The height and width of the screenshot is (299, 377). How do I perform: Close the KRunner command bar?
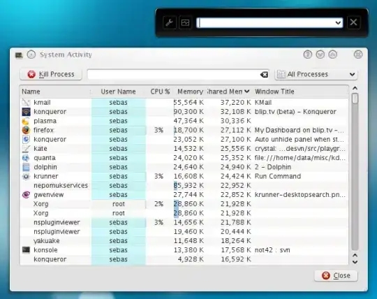[x=353, y=22]
